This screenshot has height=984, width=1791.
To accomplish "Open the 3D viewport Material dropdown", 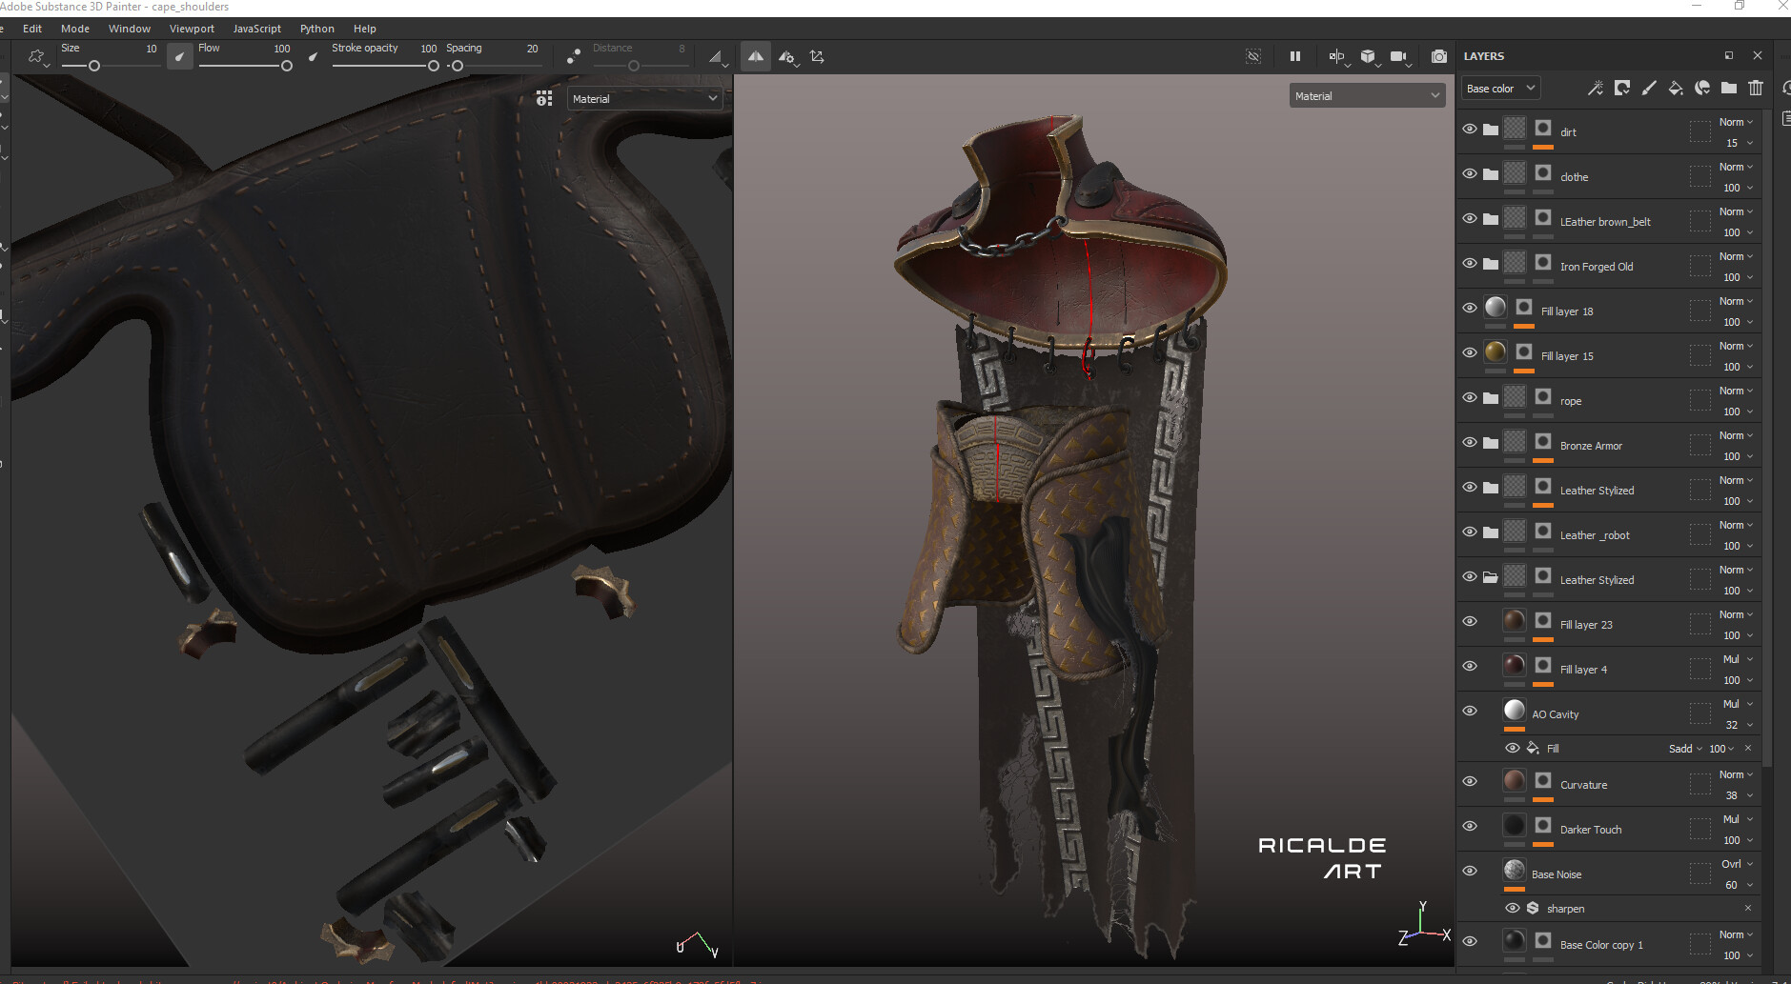I will (1366, 96).
